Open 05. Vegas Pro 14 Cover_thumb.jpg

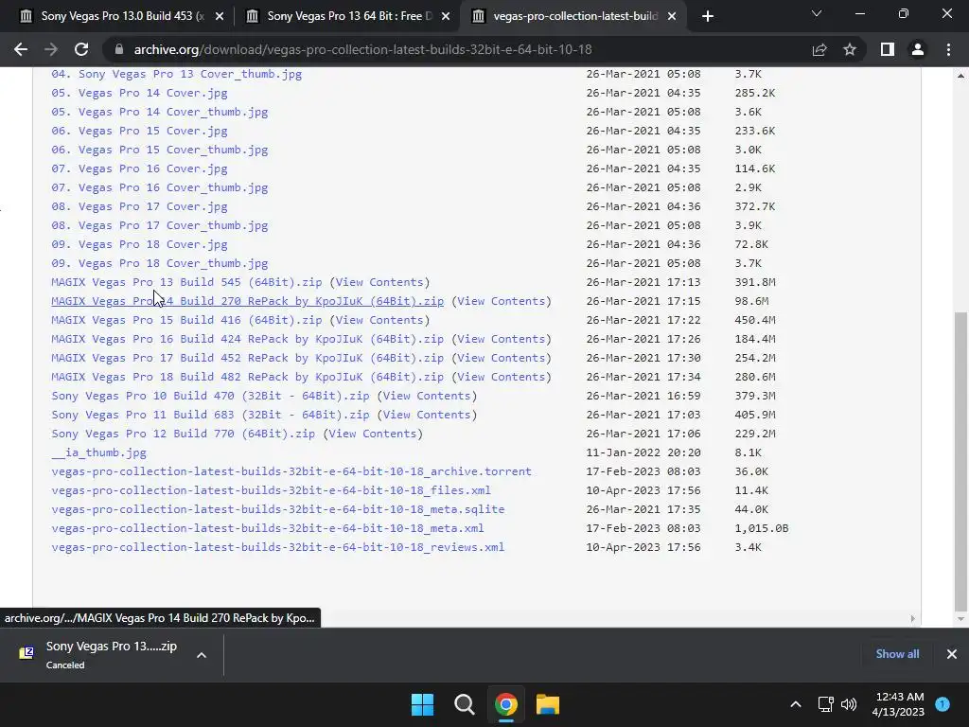coord(159,112)
